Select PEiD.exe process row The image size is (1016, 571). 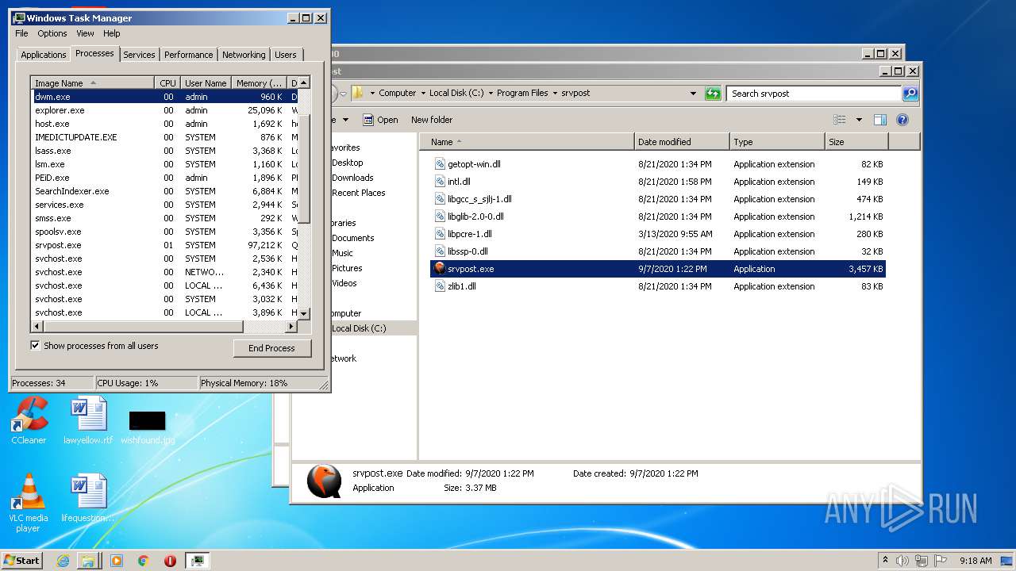[164, 178]
